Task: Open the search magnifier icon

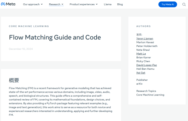Action: (x=184, y=4)
